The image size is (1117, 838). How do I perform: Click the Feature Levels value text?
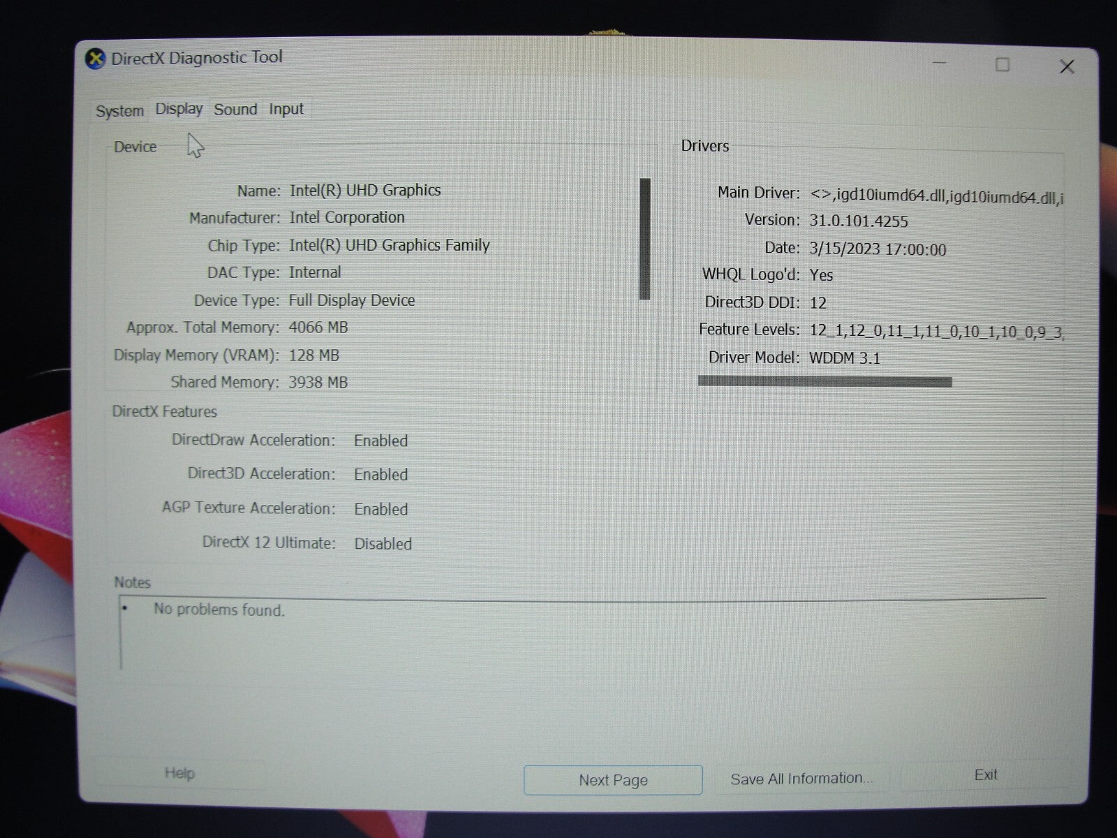[936, 332]
